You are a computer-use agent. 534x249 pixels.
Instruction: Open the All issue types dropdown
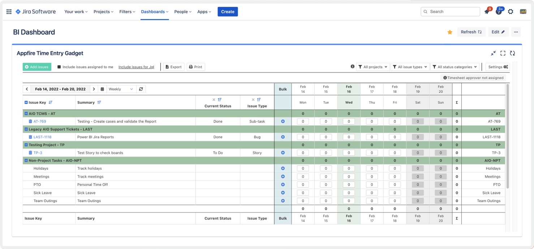[x=410, y=67]
